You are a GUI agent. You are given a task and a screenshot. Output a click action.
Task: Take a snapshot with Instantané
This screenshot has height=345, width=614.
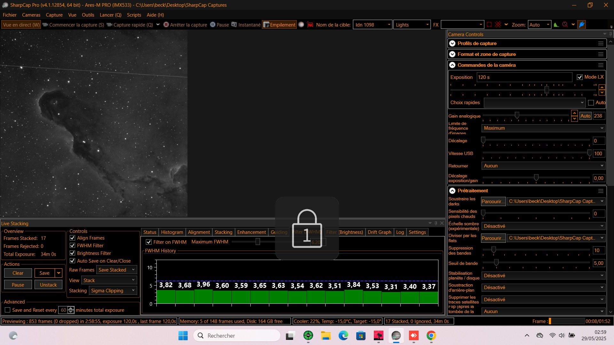click(x=246, y=25)
